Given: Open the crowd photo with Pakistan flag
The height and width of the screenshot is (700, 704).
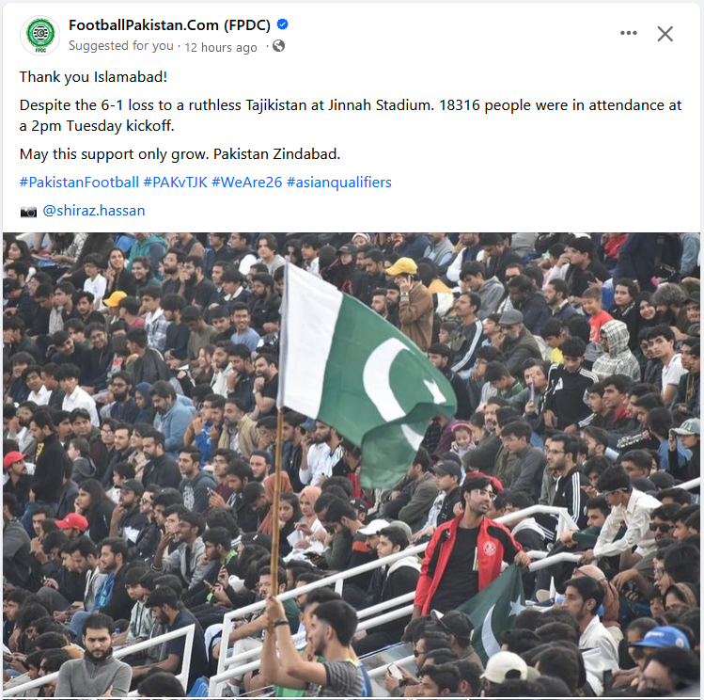Looking at the screenshot, I should [x=352, y=465].
